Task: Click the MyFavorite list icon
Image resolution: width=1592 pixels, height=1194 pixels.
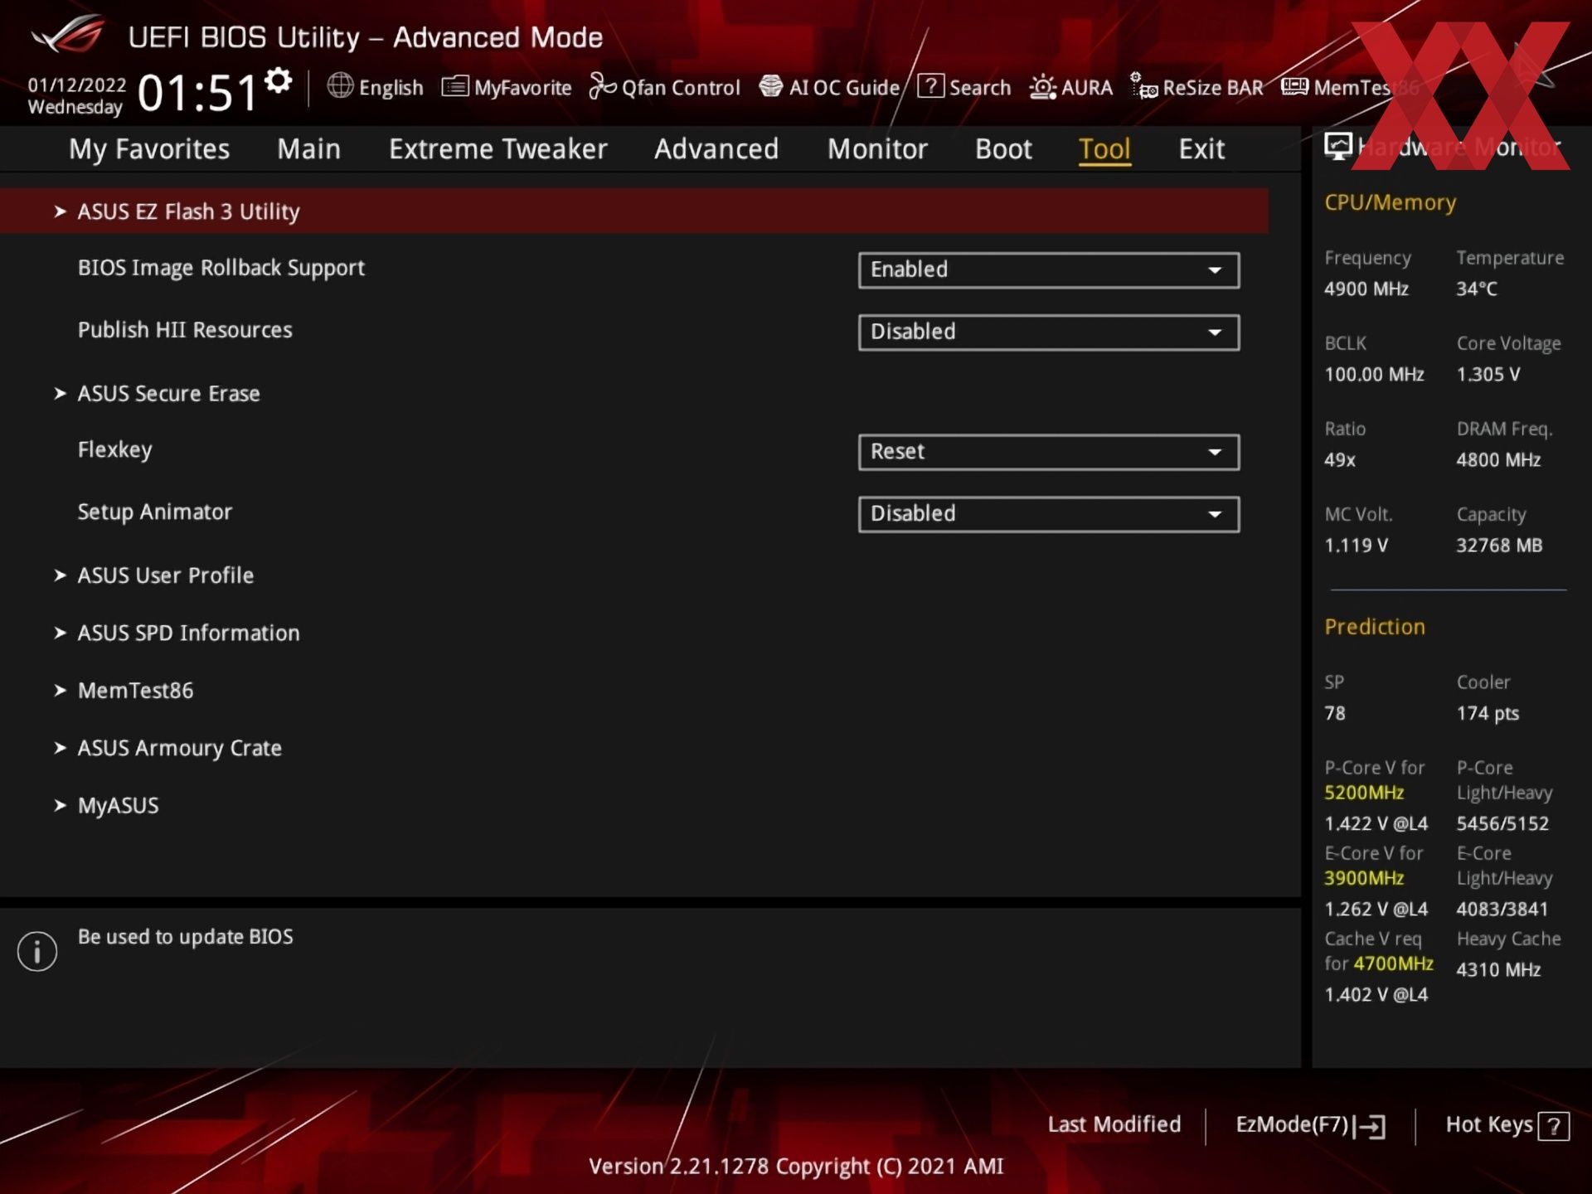Action: [x=455, y=86]
